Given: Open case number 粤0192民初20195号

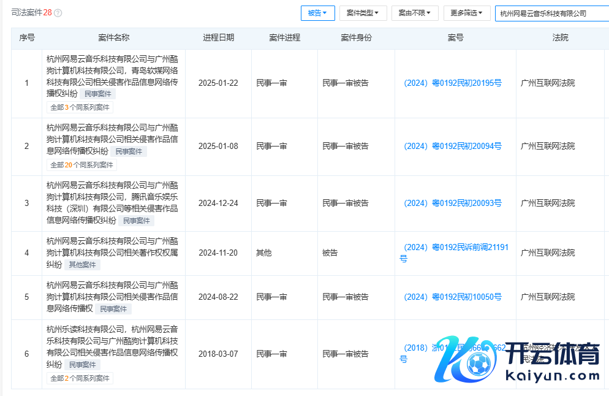Looking at the screenshot, I should tap(453, 83).
